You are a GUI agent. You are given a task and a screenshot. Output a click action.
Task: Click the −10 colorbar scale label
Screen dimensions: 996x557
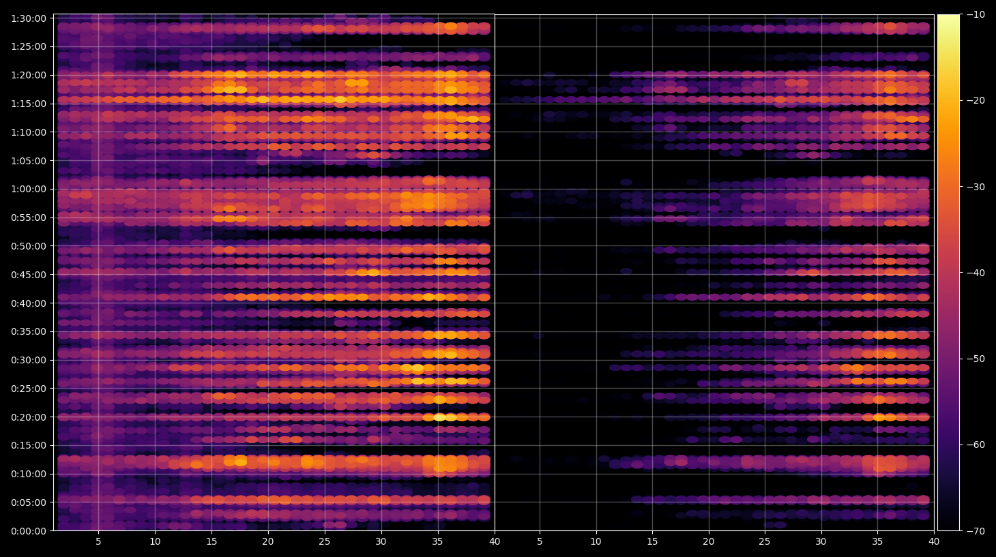976,14
